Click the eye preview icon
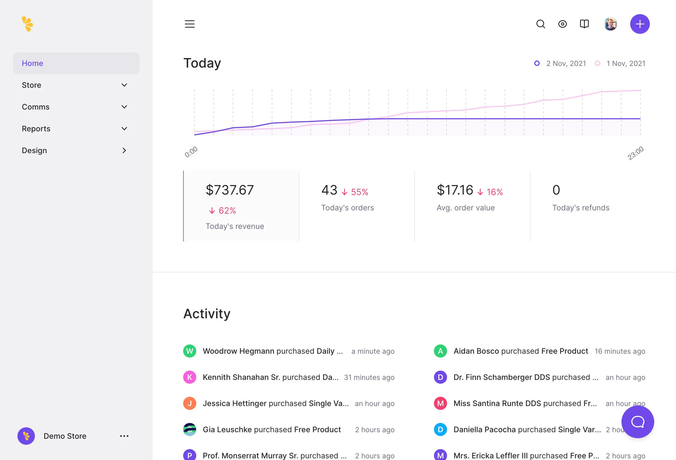Viewport: 676px width, 460px height. point(562,24)
